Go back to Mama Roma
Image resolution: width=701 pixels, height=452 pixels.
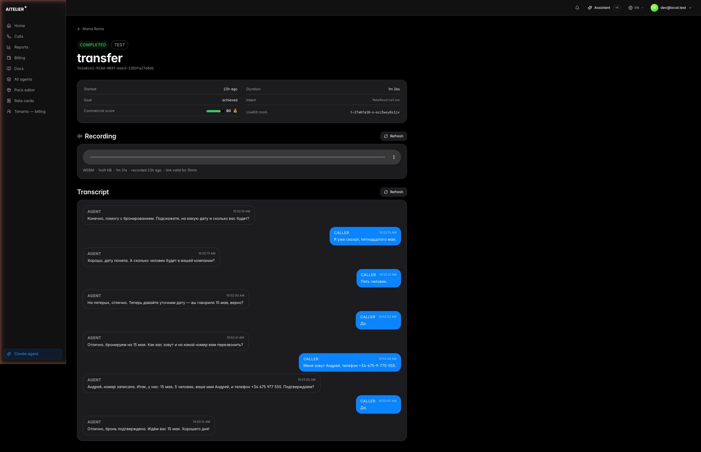pos(91,29)
